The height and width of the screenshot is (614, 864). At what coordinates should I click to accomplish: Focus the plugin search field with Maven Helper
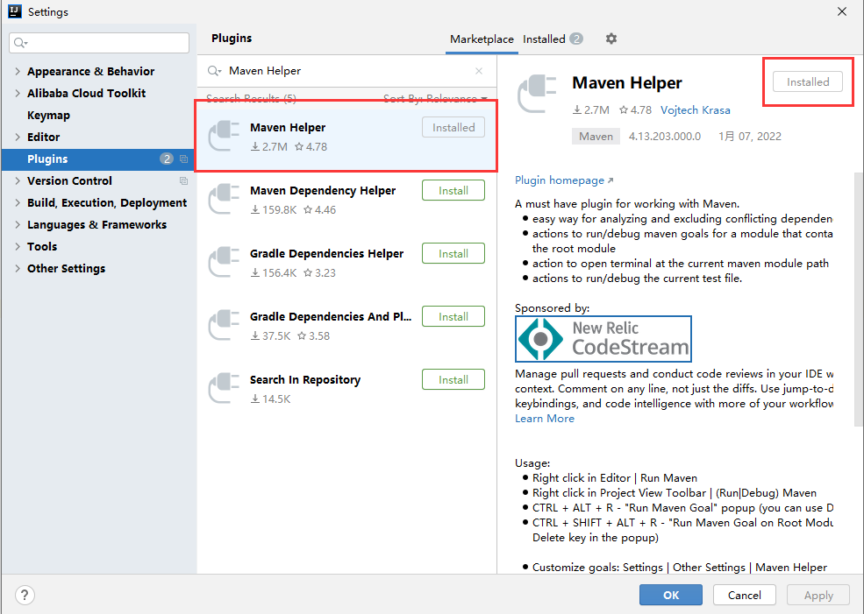347,71
